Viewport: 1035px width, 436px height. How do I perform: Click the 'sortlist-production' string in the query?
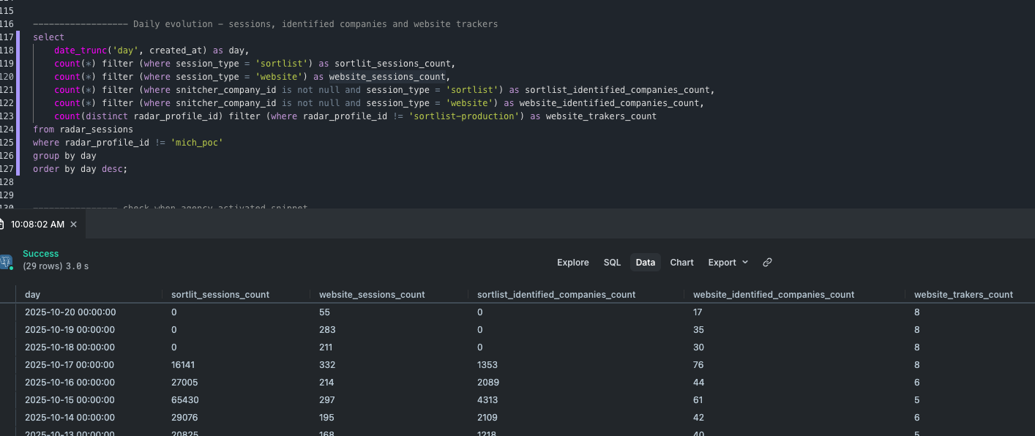pos(464,116)
